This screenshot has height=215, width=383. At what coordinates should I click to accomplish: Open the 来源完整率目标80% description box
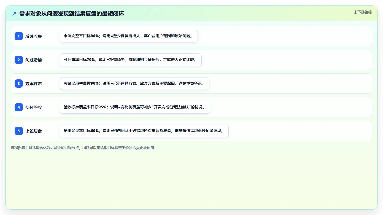[x=129, y=36]
